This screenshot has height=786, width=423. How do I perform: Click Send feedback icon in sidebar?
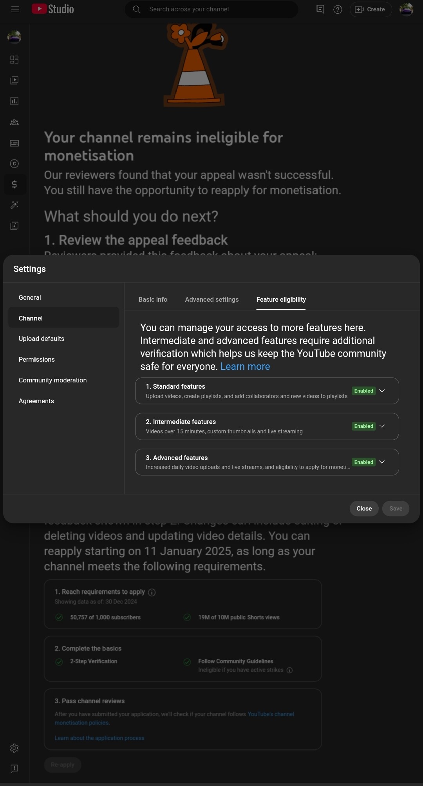pyautogui.click(x=14, y=769)
